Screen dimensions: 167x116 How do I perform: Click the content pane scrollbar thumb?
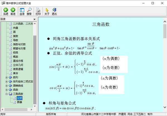pyautogui.click(x=165, y=31)
